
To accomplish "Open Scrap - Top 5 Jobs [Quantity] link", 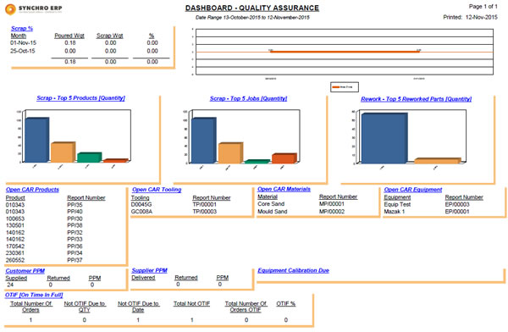I will point(248,98).
